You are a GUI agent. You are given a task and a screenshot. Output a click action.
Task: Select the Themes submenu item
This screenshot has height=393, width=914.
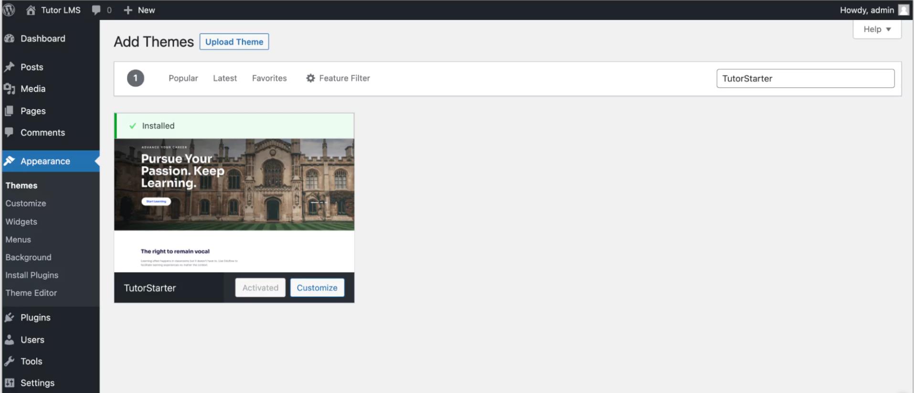[x=21, y=186]
